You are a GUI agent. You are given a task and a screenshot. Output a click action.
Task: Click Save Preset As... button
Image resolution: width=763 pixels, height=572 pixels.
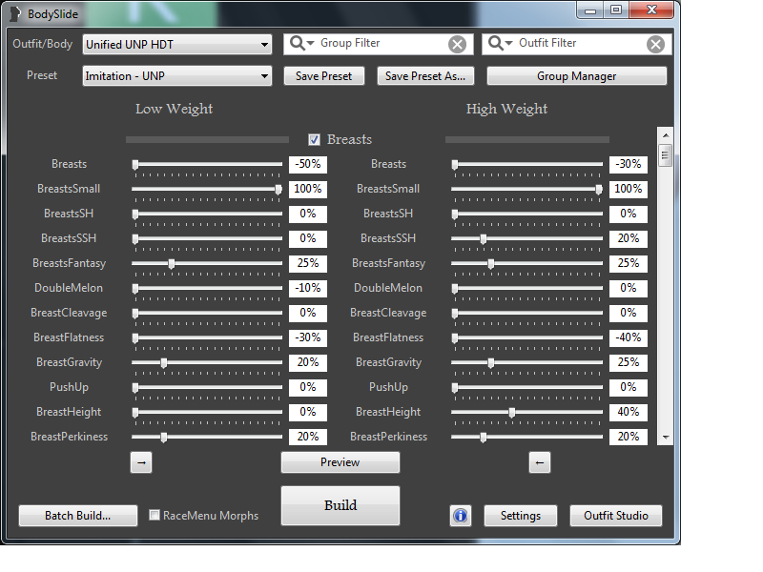(425, 76)
